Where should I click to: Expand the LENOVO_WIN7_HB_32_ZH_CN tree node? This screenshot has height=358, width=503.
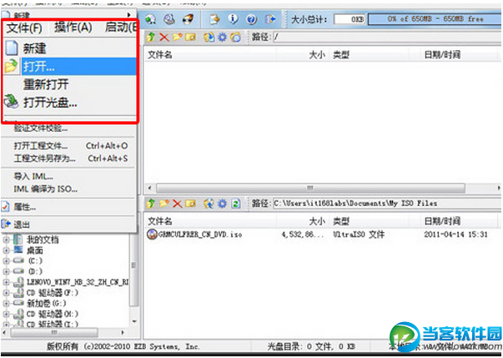pyautogui.click(x=6, y=282)
